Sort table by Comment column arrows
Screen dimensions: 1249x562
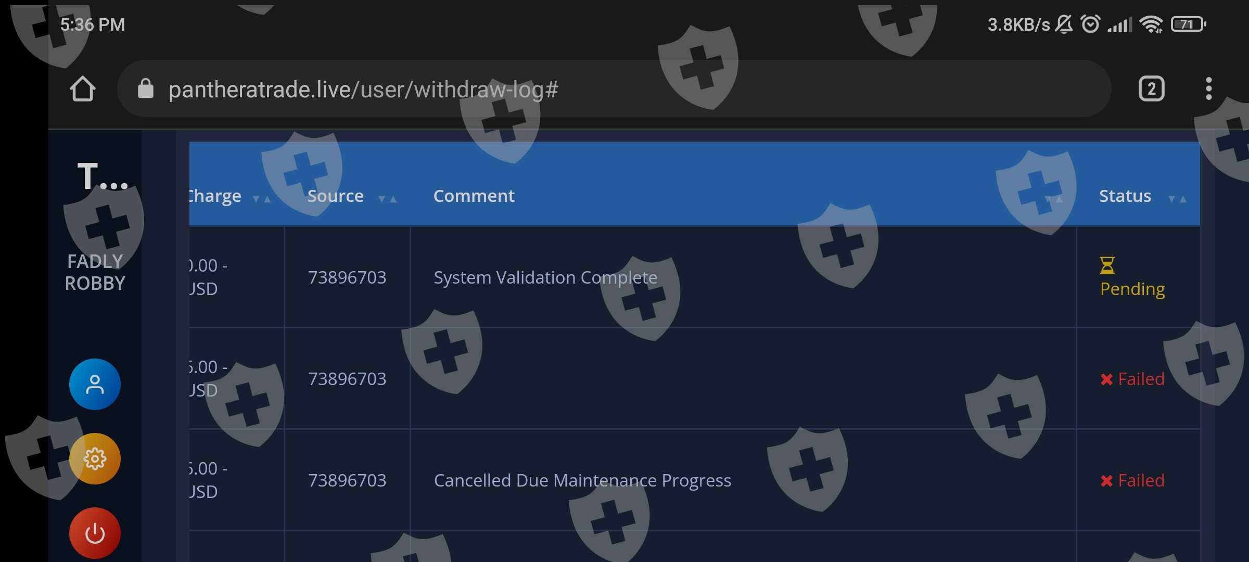[1053, 199]
